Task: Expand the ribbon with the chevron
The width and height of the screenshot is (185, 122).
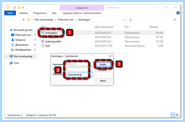Action: (173, 13)
